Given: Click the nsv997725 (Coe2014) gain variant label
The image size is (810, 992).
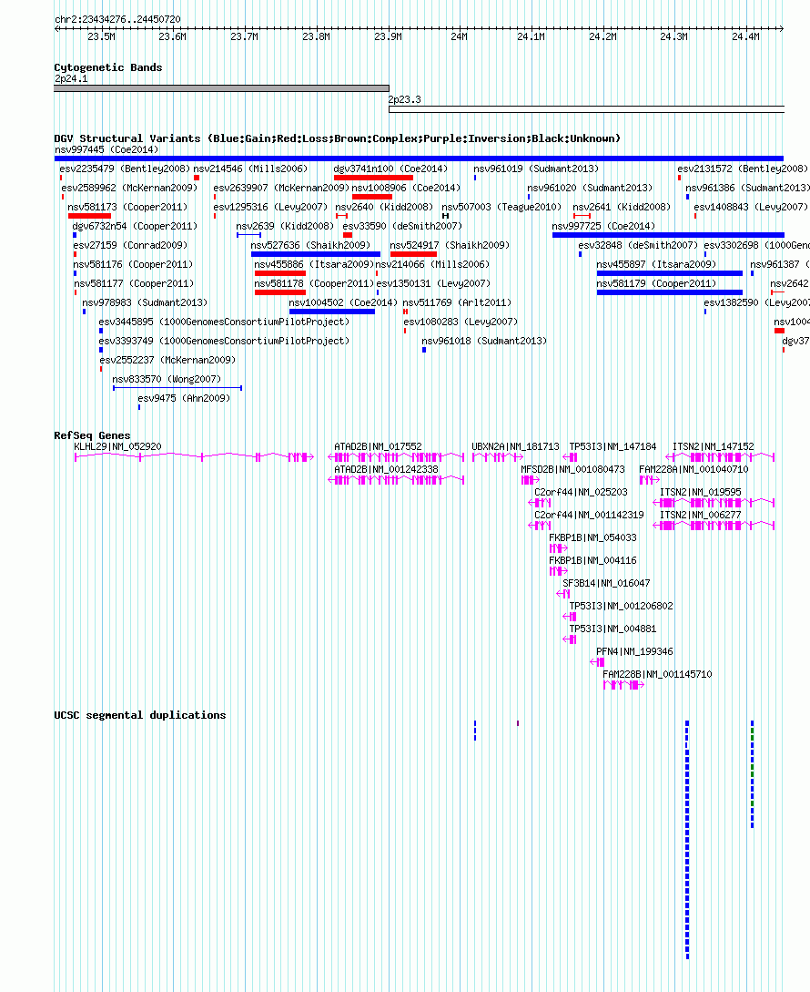Looking at the screenshot, I should tap(603, 226).
